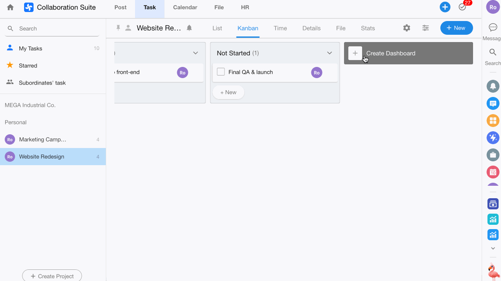Expand the right sidebar's down chevron
This screenshot has width=501, height=281.
click(x=493, y=248)
